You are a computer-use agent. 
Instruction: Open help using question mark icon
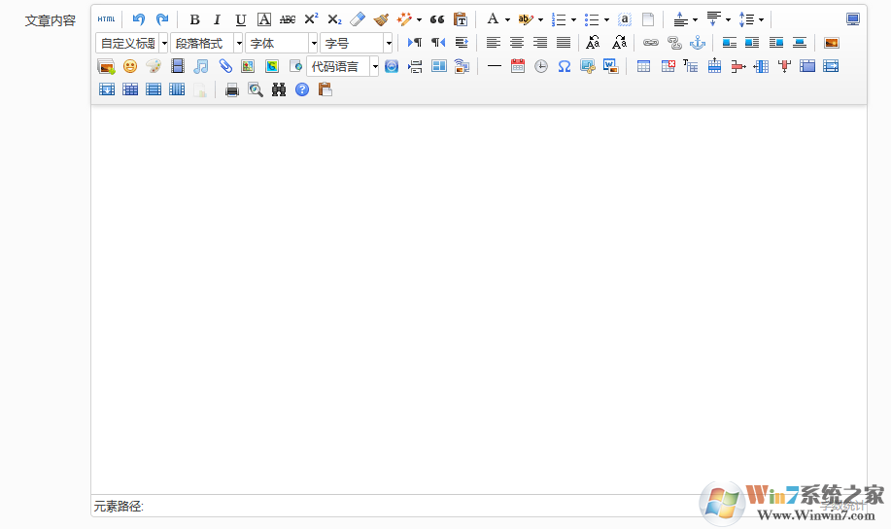pyautogui.click(x=302, y=89)
